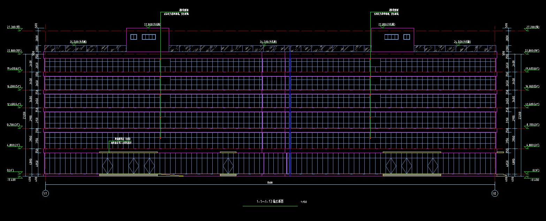Click the 1-8 grid axis bubble
The height and width of the screenshot is (221, 546).
(494, 193)
